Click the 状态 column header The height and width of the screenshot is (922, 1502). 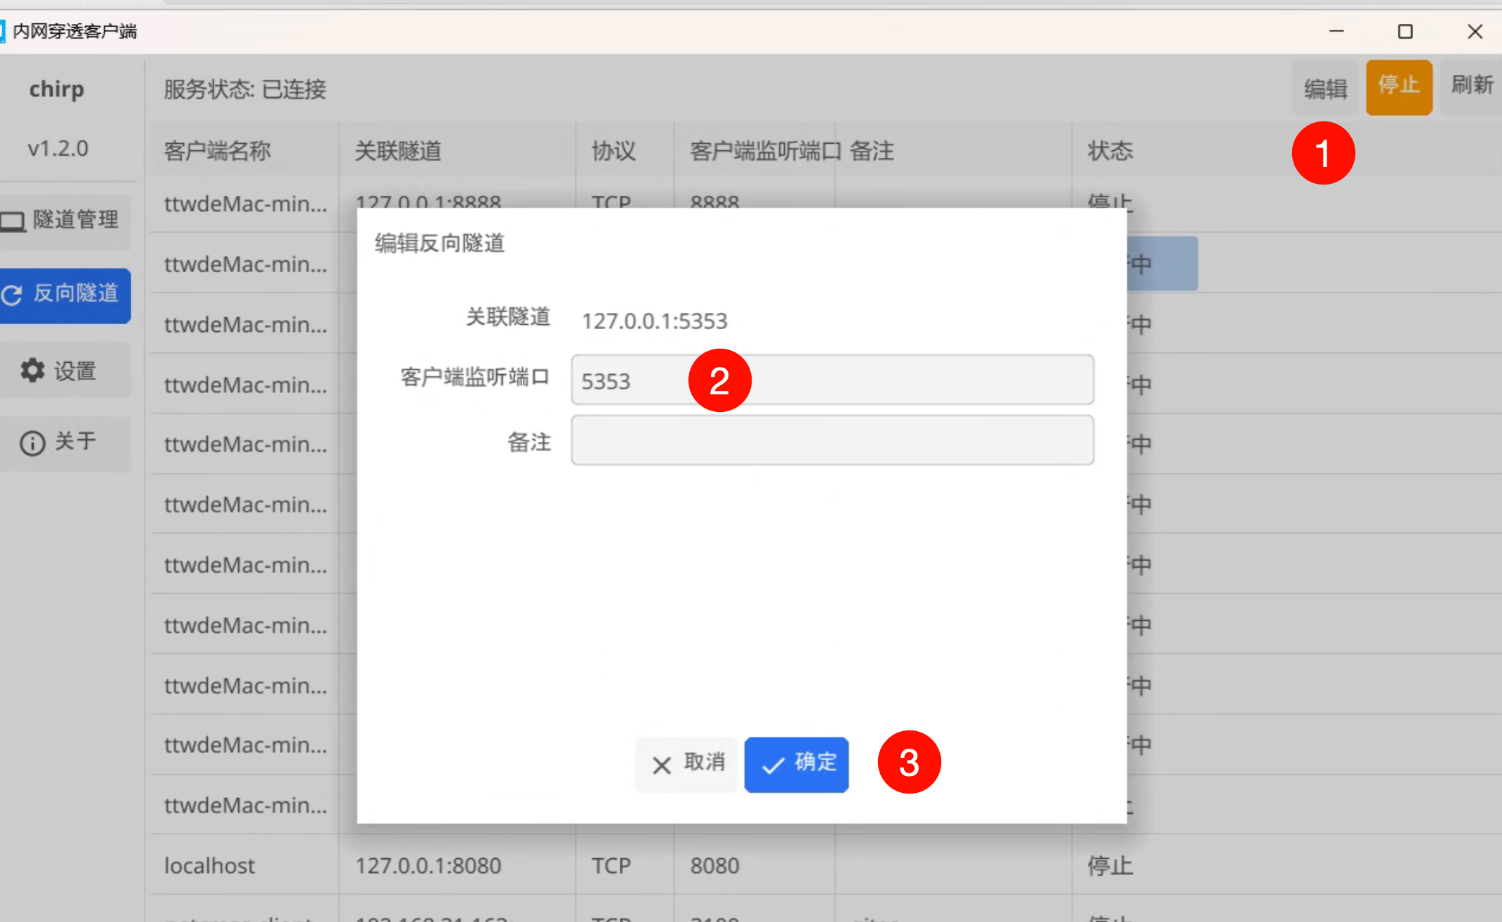point(1110,151)
